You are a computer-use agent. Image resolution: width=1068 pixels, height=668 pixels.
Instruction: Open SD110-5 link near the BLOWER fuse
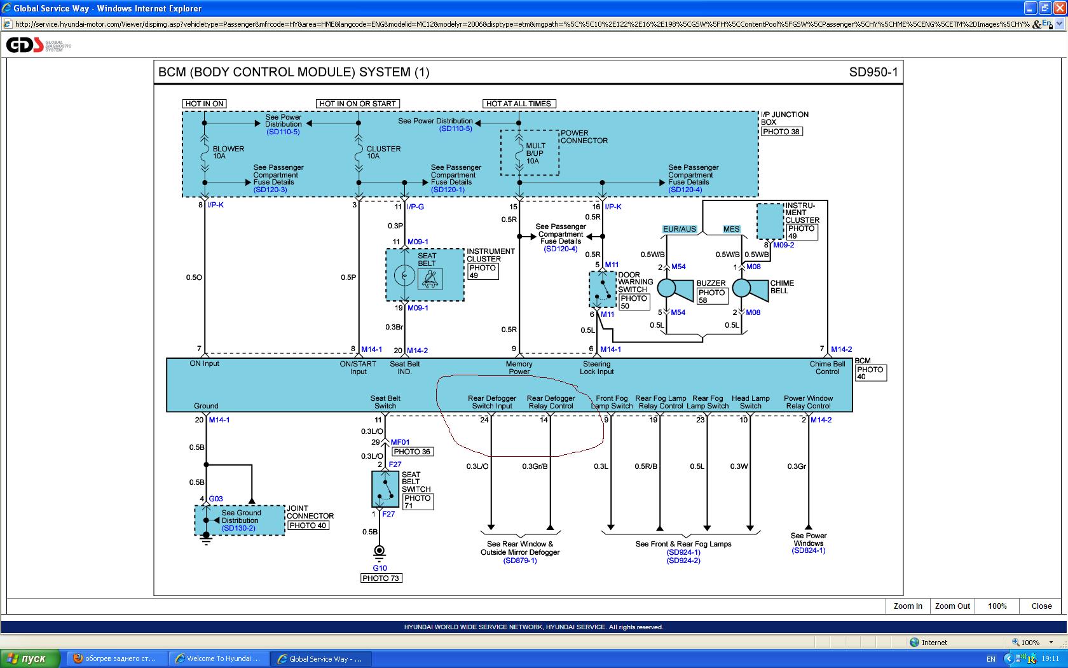283,132
